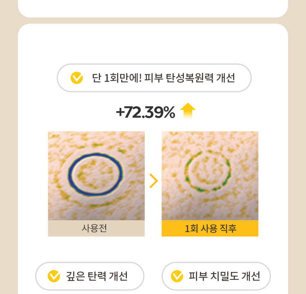Click the 피부 치밀도 개선 text
Image resolution: width=306 pixels, height=294 pixels.
click(x=224, y=276)
